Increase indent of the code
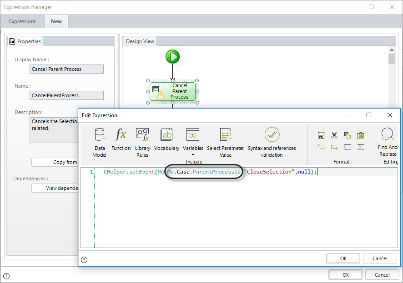 (361, 147)
